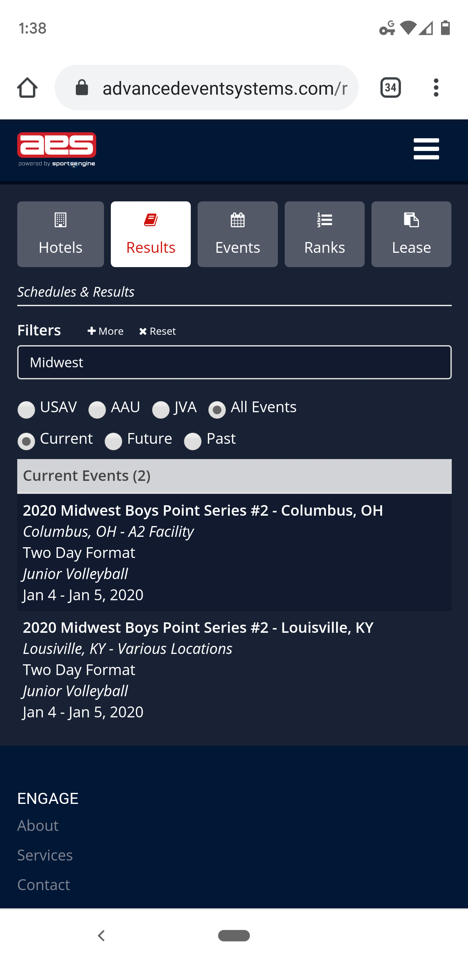Open the hamburger navigation menu
The image size is (468, 963).
pyautogui.click(x=426, y=149)
